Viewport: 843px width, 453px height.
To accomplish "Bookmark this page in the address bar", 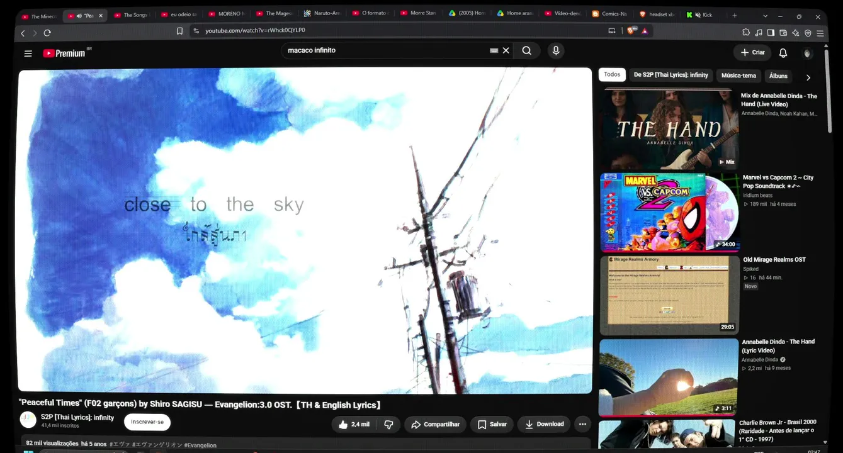I will [179, 31].
